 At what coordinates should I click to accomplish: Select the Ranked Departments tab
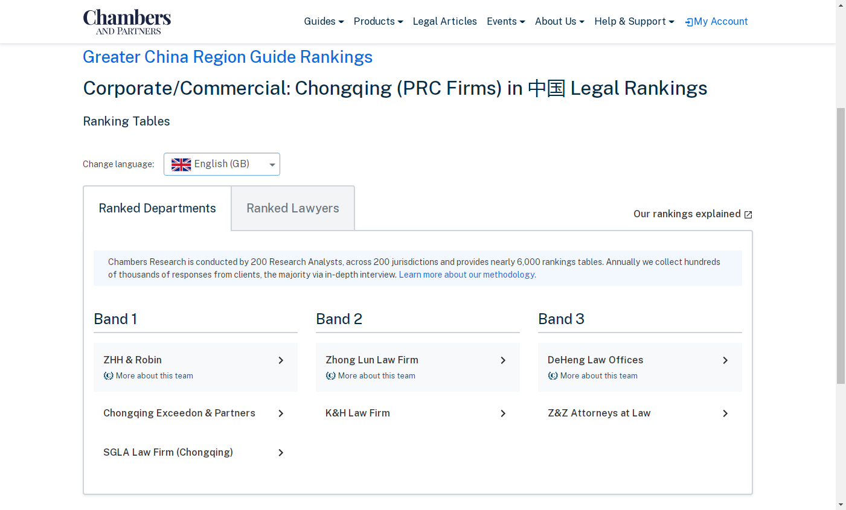click(x=157, y=208)
